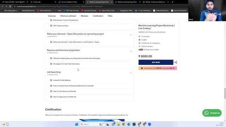
Task: Click the share icon beside Buy Now
Action: point(176,62)
